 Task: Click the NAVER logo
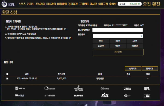click(79, 96)
